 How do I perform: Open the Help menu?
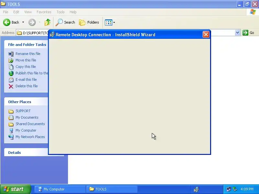(x=73, y=12)
